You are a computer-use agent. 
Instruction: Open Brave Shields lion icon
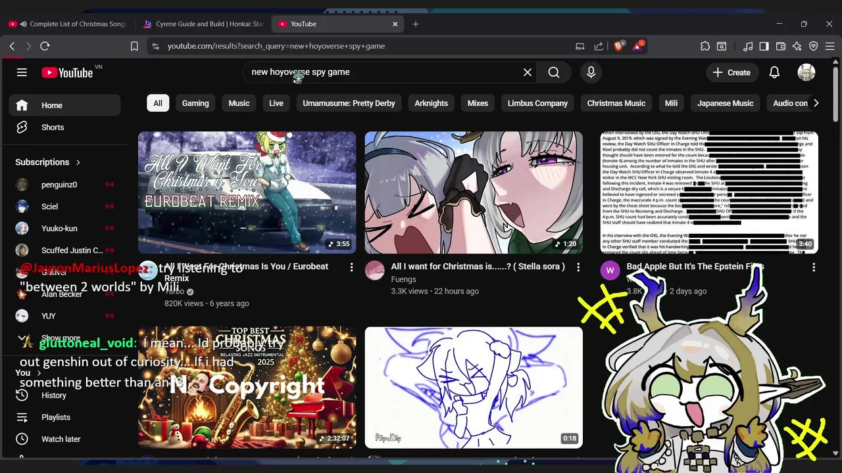pyautogui.click(x=618, y=46)
